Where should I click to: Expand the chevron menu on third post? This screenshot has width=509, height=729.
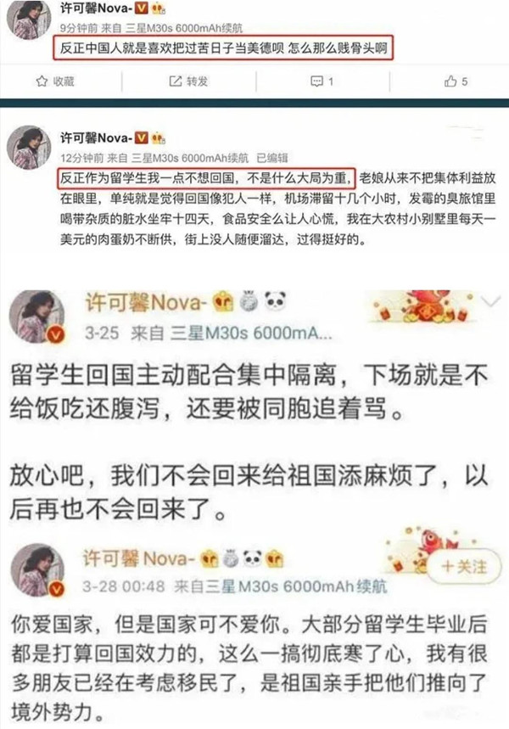(491, 302)
